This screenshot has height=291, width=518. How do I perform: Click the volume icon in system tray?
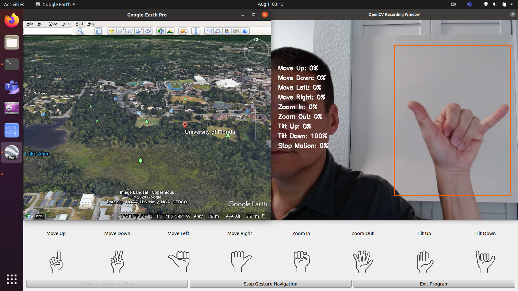pyautogui.click(x=495, y=4)
